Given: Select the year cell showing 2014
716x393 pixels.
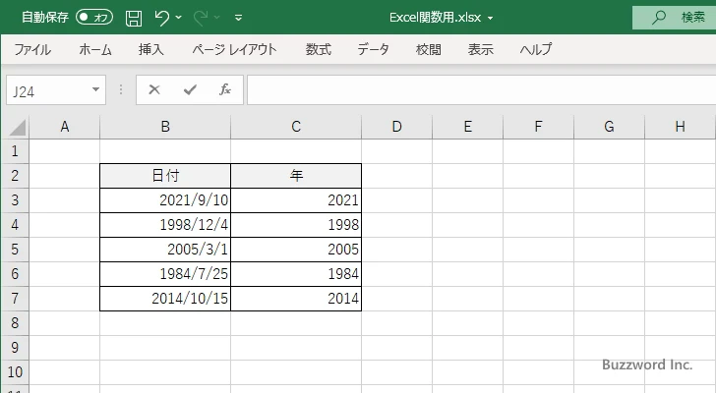Looking at the screenshot, I should pos(296,299).
